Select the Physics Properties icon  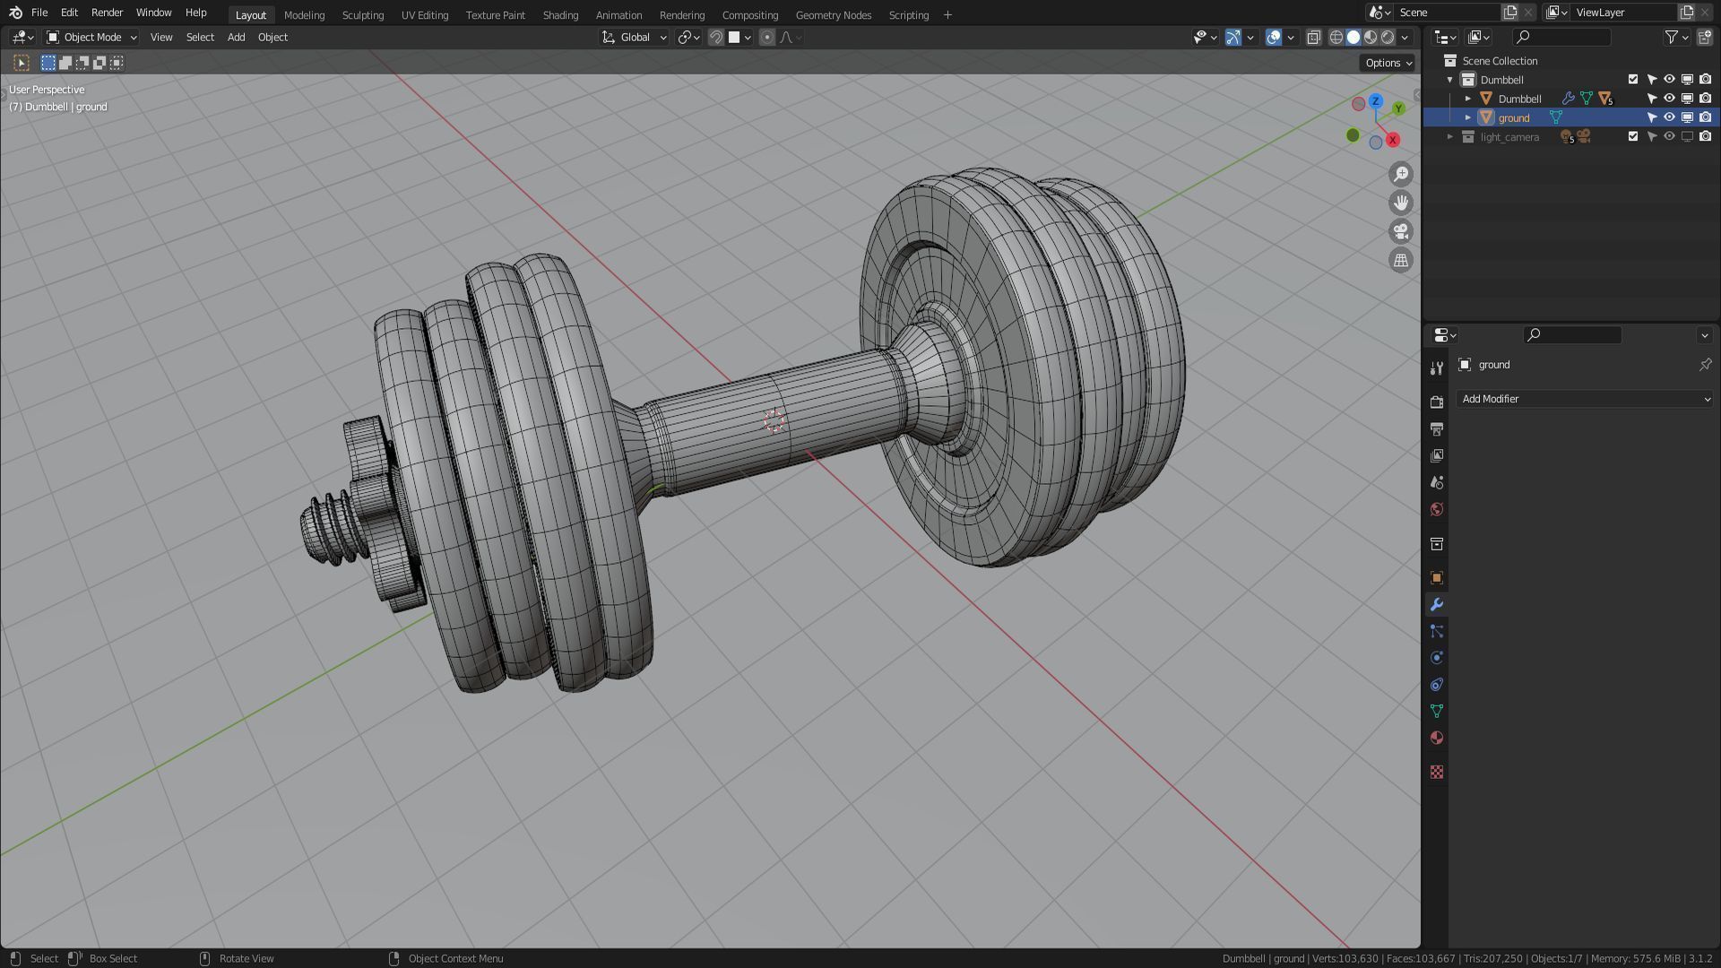(x=1437, y=657)
